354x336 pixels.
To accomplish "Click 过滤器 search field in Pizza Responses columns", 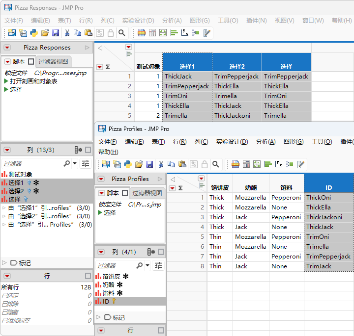I will click(32, 163).
